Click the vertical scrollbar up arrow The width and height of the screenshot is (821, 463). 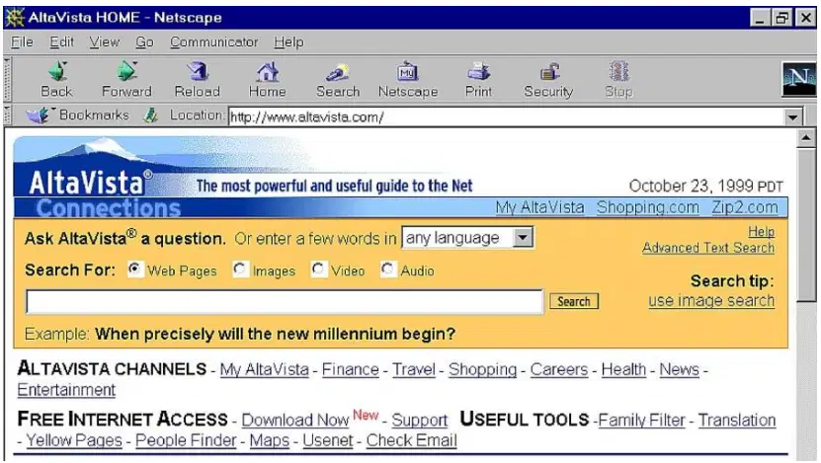click(806, 138)
